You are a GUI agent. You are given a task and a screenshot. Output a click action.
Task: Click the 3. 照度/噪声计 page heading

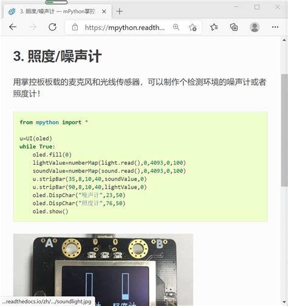click(57, 57)
